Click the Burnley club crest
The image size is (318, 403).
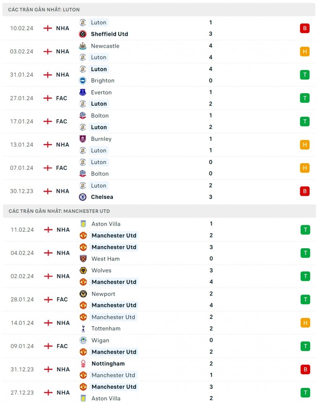83,139
